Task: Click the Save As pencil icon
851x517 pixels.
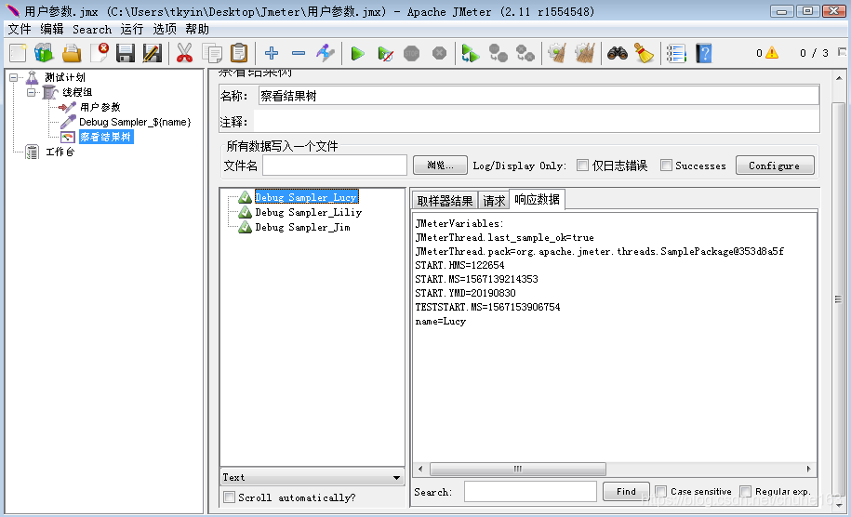Action: (x=152, y=53)
